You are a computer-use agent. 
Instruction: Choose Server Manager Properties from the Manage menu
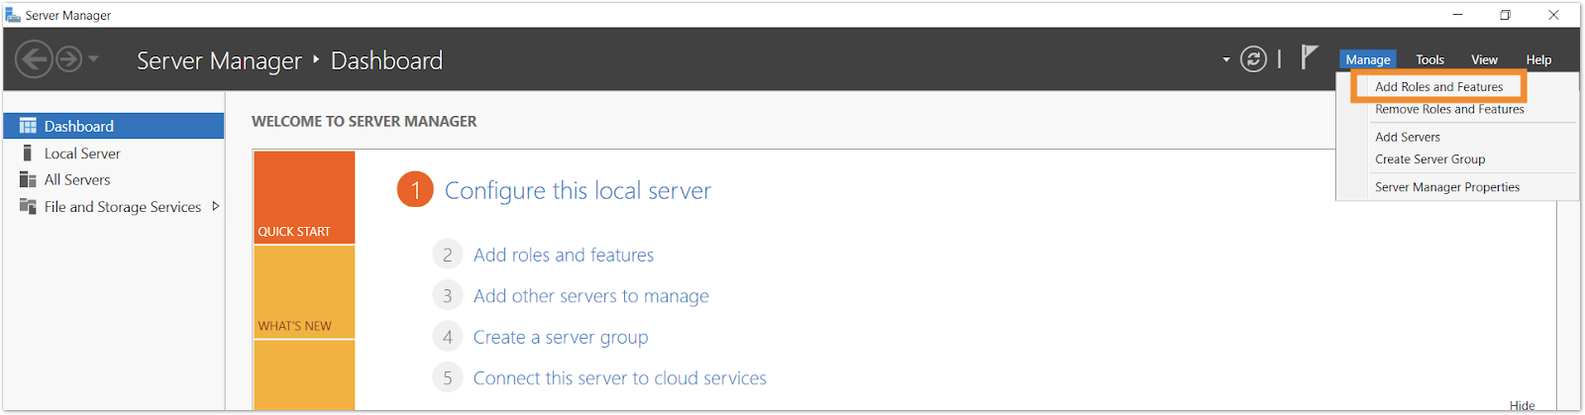1447,187
